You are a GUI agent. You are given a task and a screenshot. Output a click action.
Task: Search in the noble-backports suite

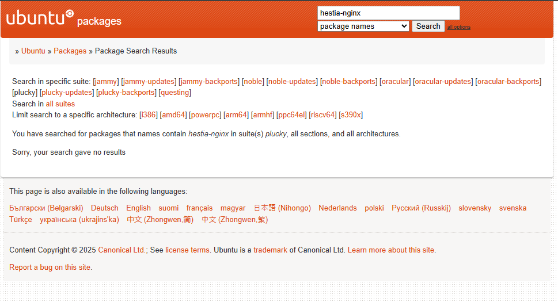coord(349,81)
